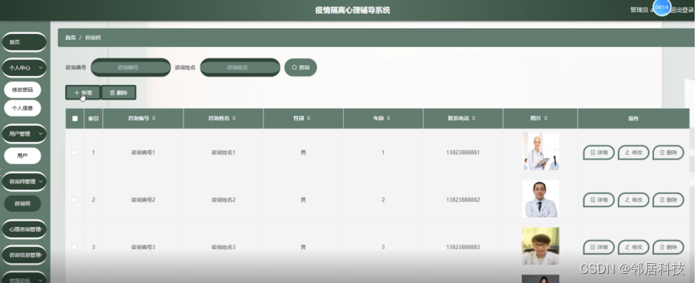Sort by 图片 column arrows

546,119
